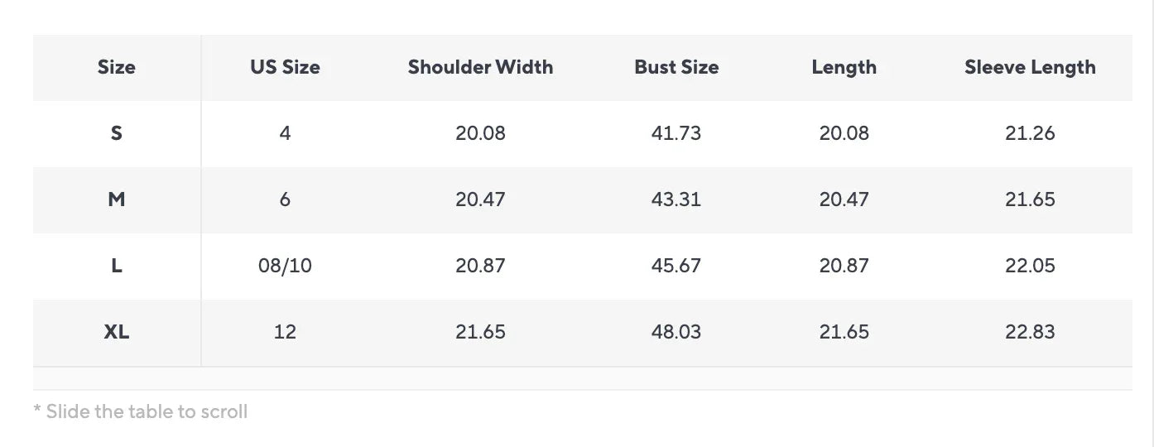Click sleeve length value 22.83
Image resolution: width=1154 pixels, height=447 pixels.
[x=1030, y=332]
